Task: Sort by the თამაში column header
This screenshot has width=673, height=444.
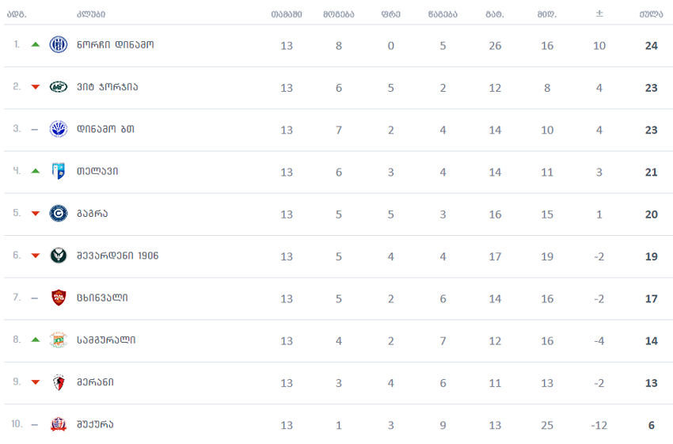Action: (x=287, y=14)
